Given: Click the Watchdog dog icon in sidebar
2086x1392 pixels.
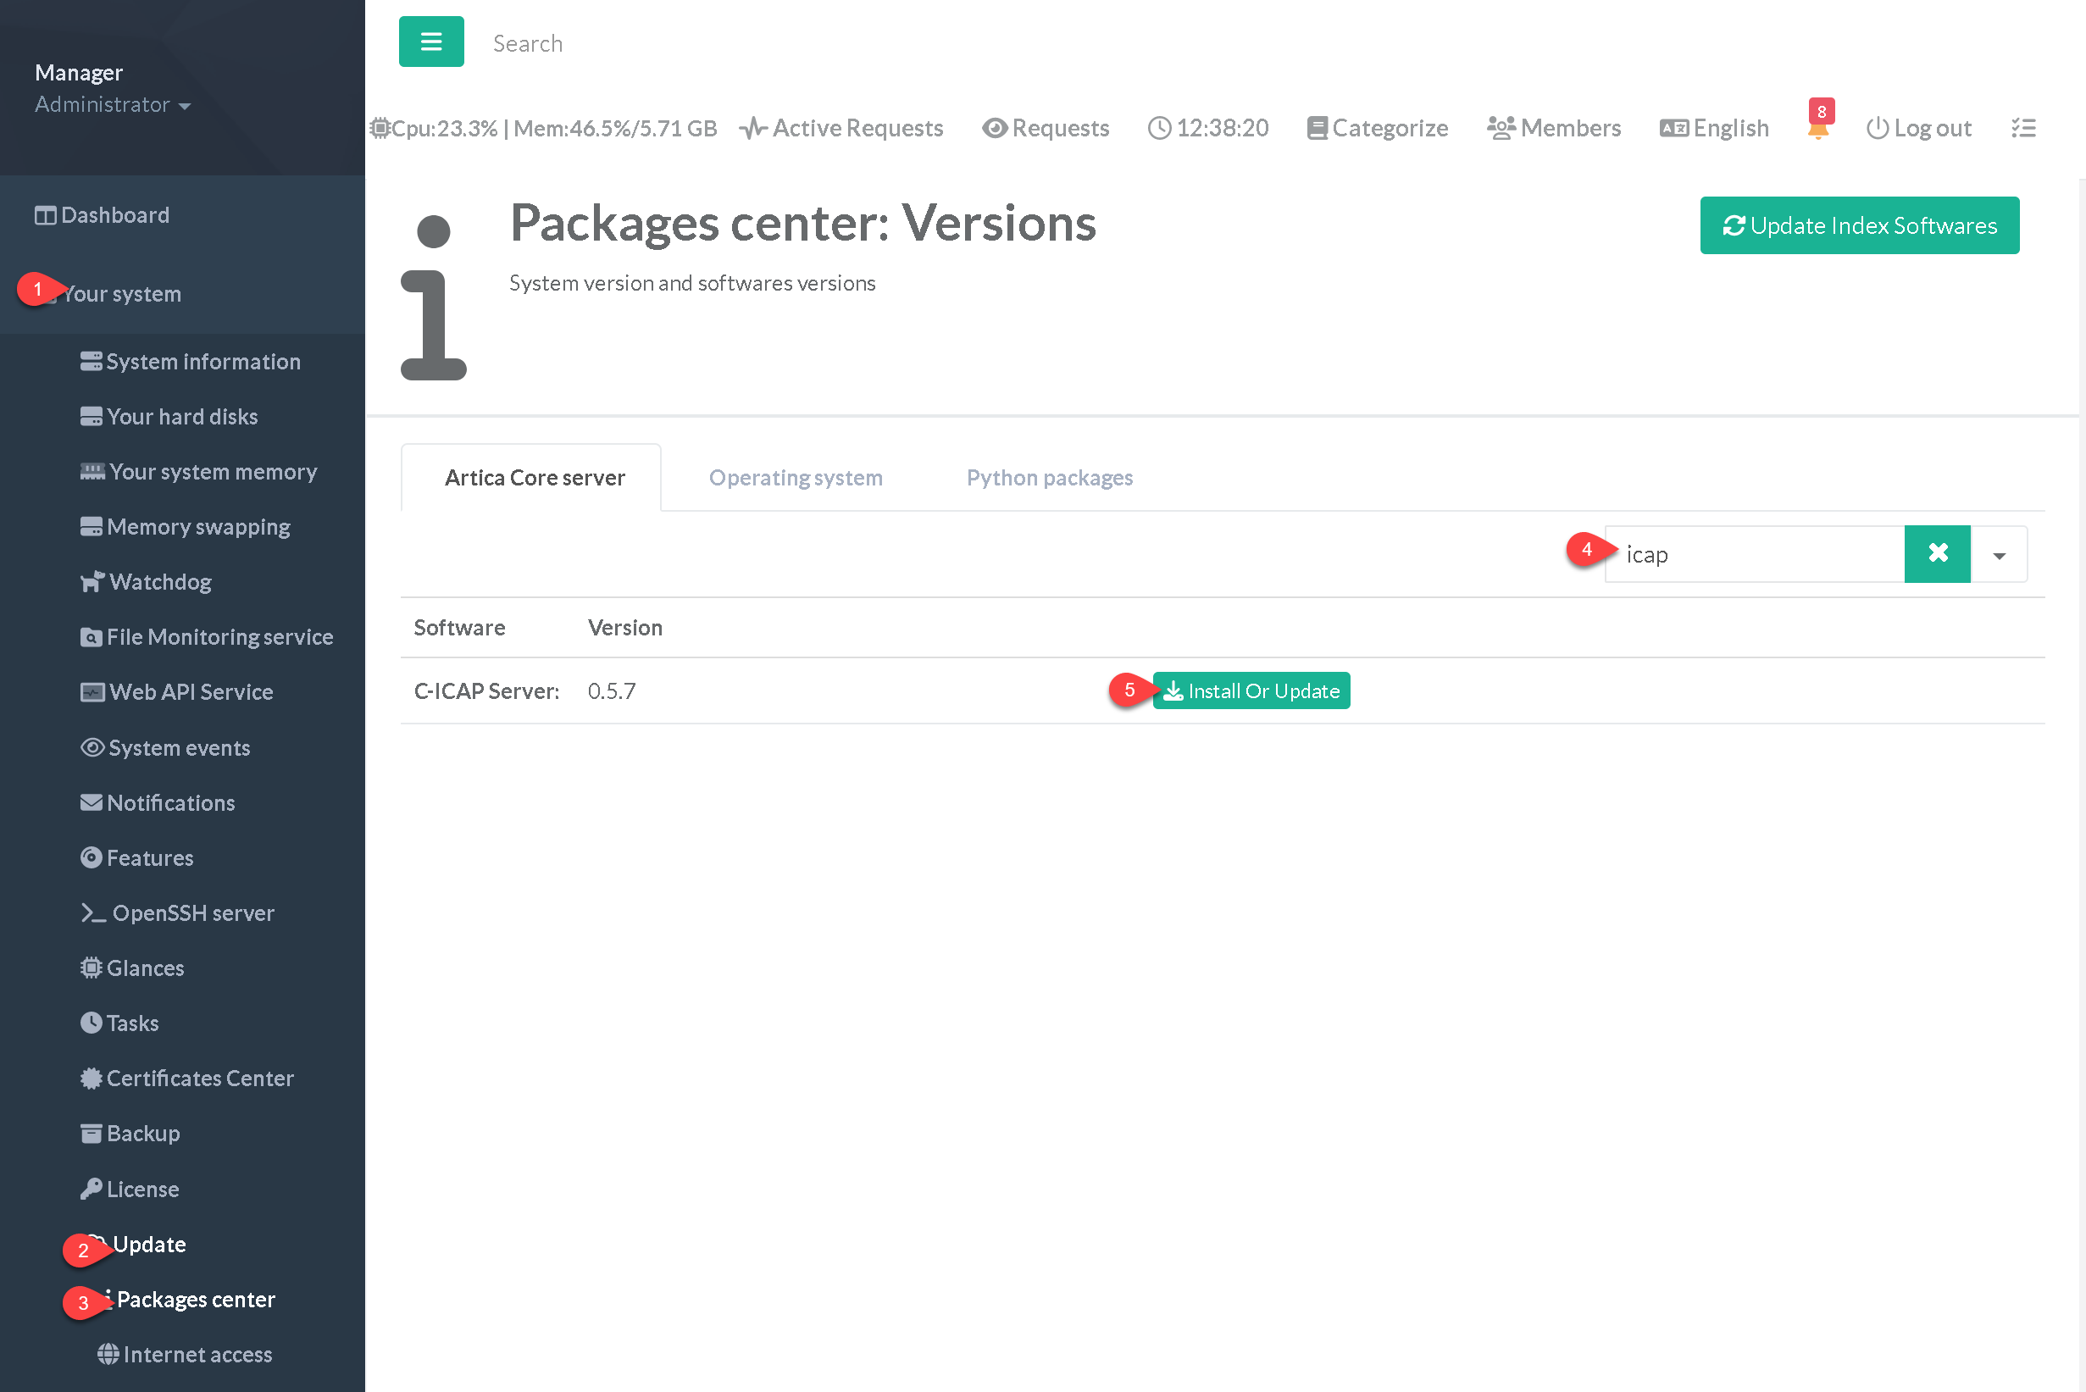Looking at the screenshot, I should [x=92, y=581].
